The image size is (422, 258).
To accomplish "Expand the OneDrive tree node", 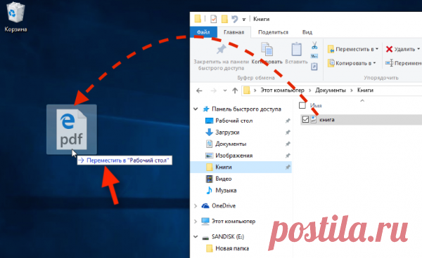I will [196, 206].
